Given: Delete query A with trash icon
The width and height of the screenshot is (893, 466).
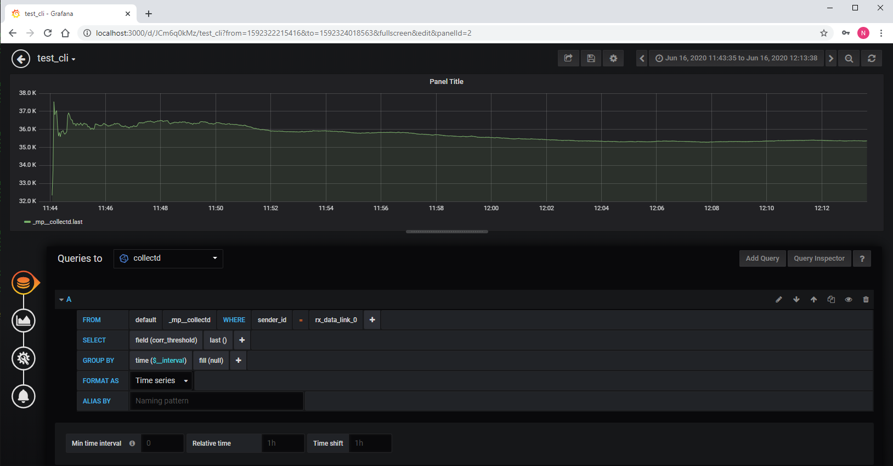Looking at the screenshot, I should (x=866, y=300).
